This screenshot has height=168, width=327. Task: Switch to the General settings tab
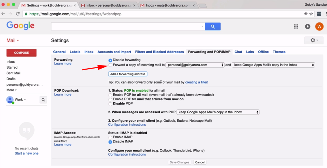coord(59,52)
